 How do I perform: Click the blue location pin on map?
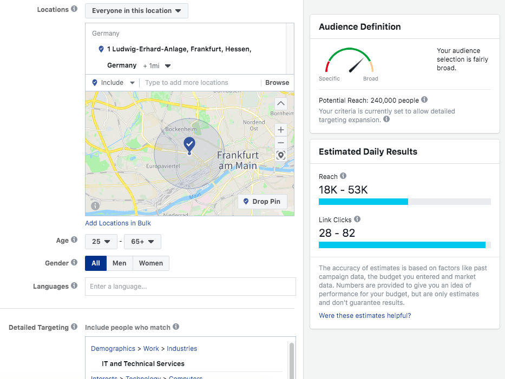[x=189, y=145]
